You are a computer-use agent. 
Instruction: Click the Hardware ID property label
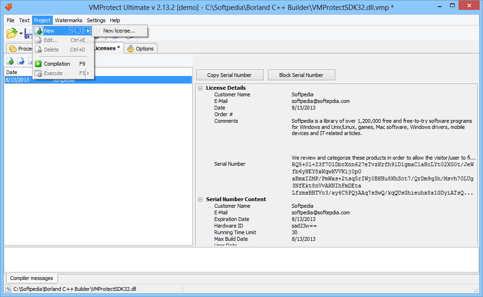[x=229, y=226]
